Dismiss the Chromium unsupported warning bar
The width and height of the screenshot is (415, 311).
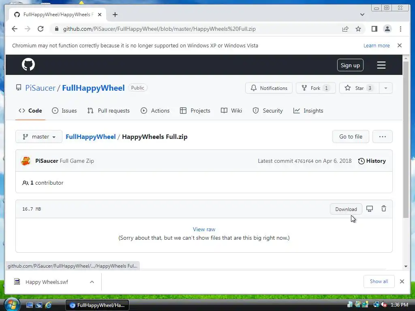coord(400,45)
